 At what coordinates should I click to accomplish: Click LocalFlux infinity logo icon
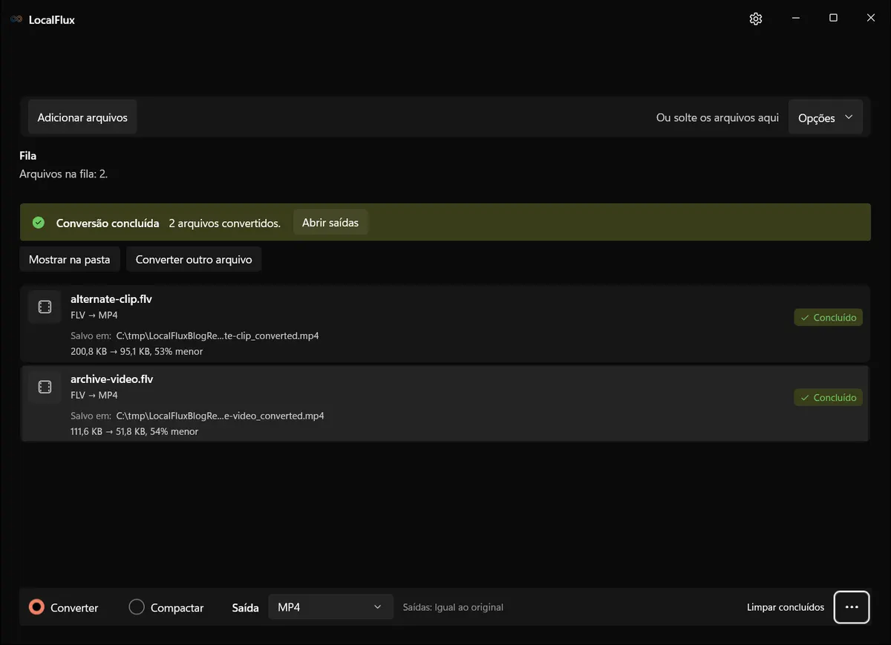pos(16,20)
